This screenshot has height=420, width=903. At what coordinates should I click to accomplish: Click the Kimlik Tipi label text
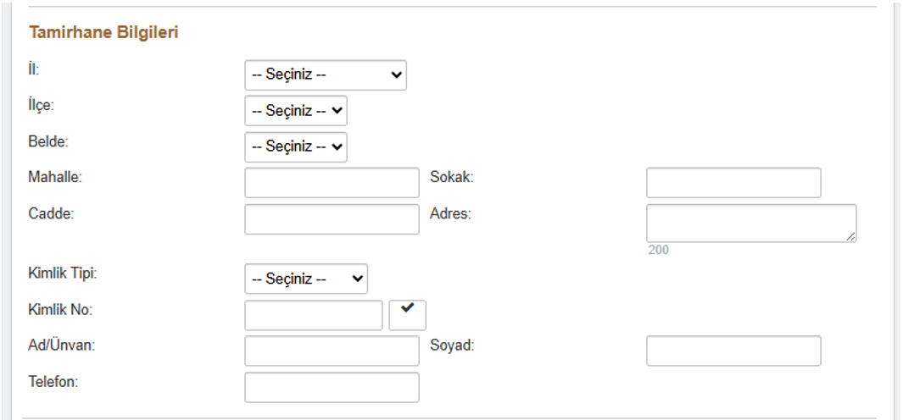click(63, 274)
